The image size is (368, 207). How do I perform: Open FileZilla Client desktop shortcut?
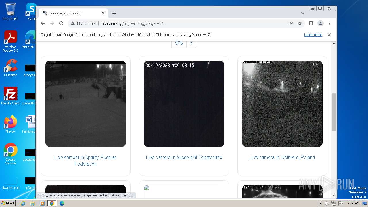[x=10, y=96]
